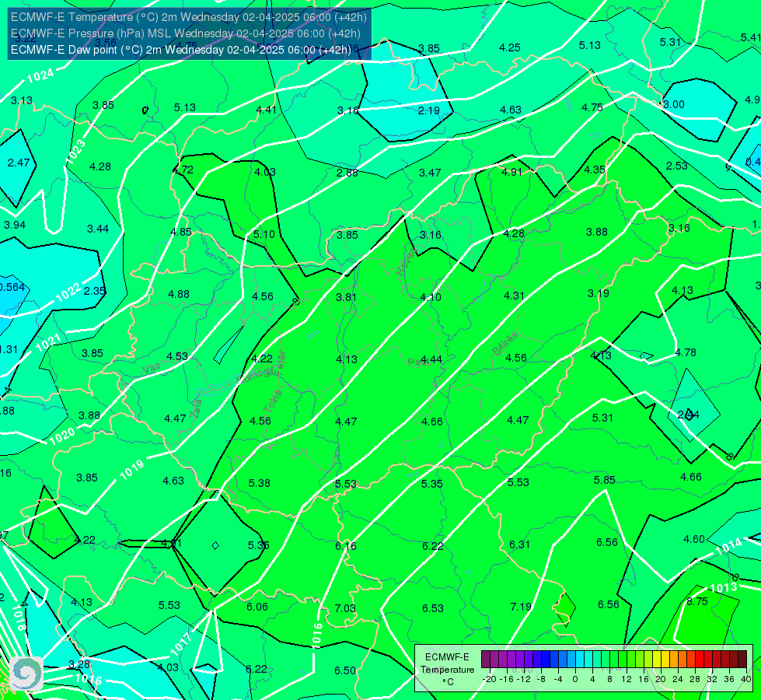The height and width of the screenshot is (700, 761).
Task: Click the 1019 isobar label
Action: (x=132, y=470)
